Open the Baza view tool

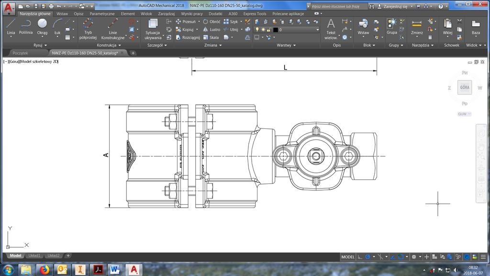[x=476, y=27]
